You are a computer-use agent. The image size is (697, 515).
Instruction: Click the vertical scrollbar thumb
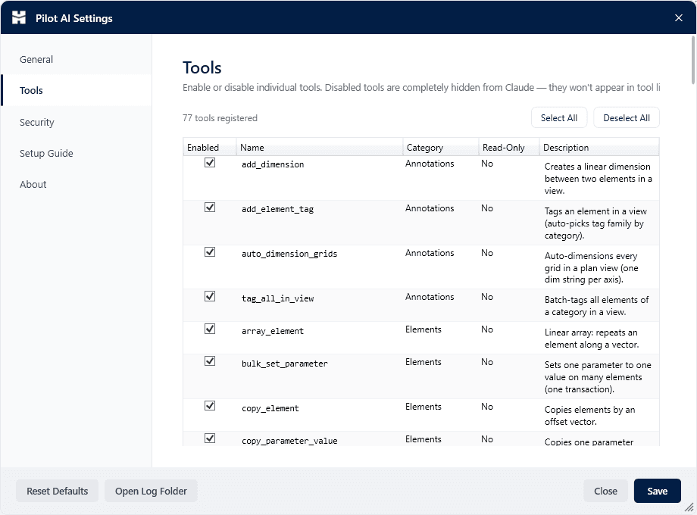point(693,60)
